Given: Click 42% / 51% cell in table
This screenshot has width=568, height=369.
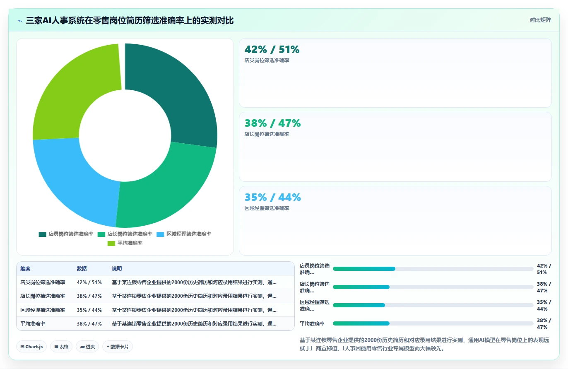Looking at the screenshot, I should [89, 282].
